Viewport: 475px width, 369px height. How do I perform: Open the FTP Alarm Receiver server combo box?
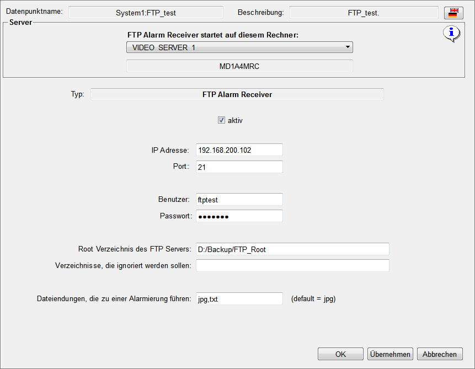(x=239, y=47)
